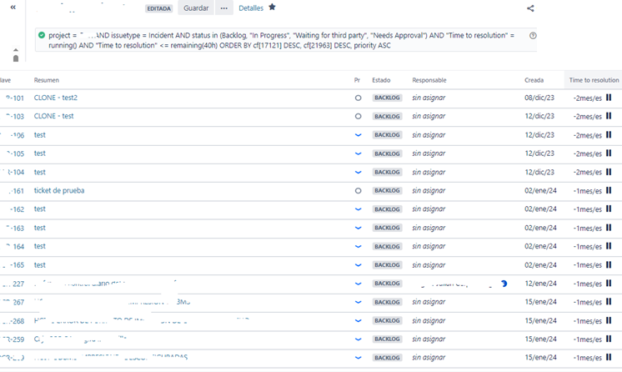The height and width of the screenshot is (372, 622).
Task: Click BACKLOG status badge of ticket de prueba
Action: pos(387,190)
